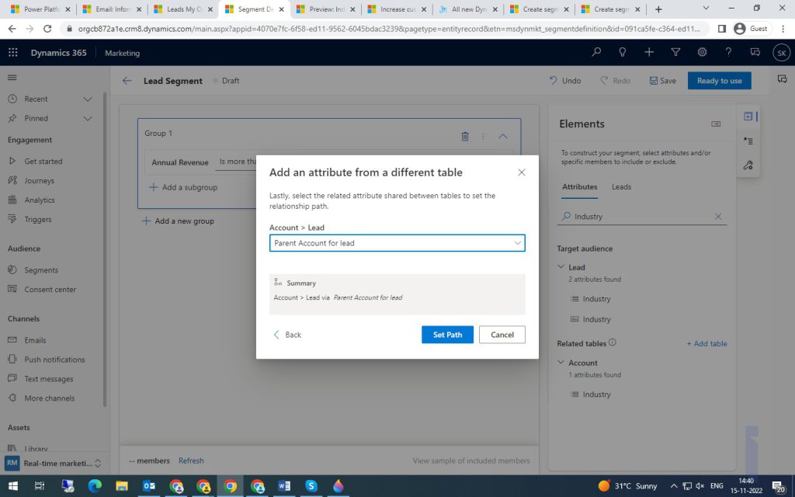Select the Elements panel icon on right edge

click(x=748, y=116)
